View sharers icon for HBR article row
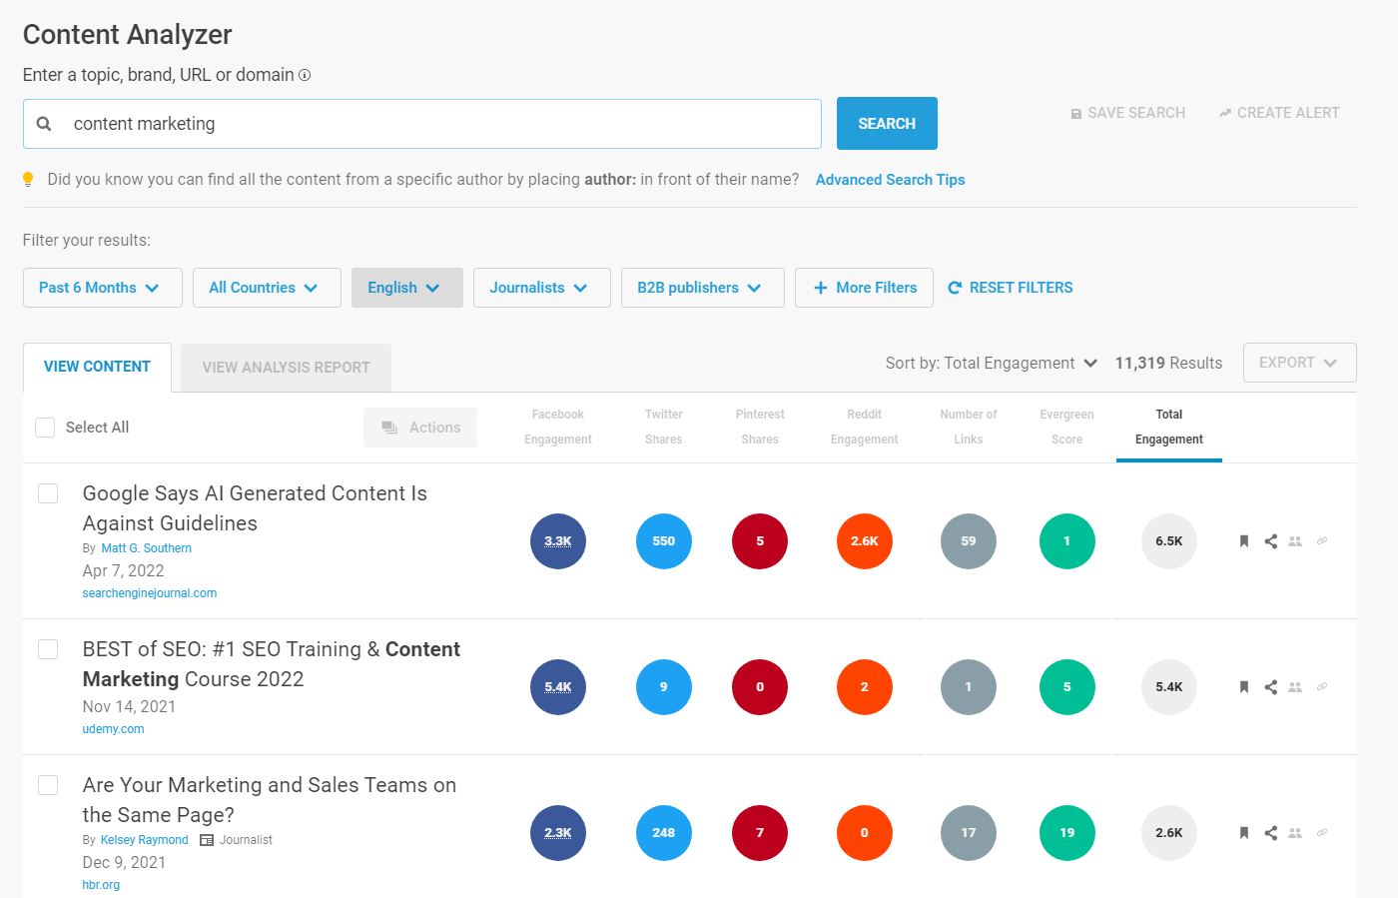This screenshot has height=898, width=1398. pos(1295,833)
